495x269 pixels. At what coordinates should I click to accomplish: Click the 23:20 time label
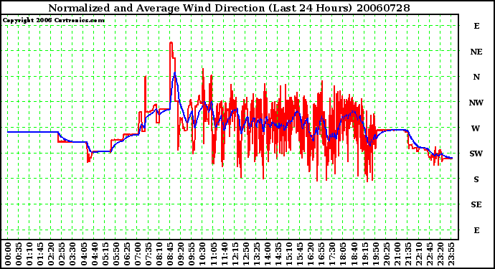click(x=440, y=254)
